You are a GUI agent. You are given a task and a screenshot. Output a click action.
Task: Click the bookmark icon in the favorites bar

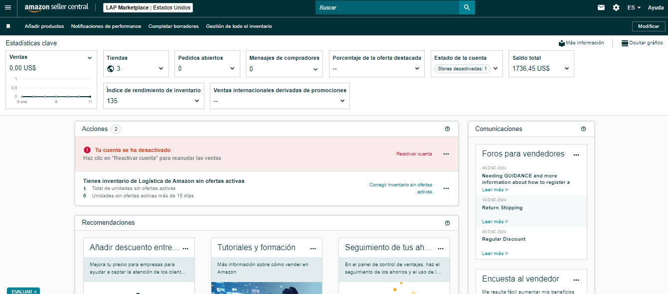(8, 26)
